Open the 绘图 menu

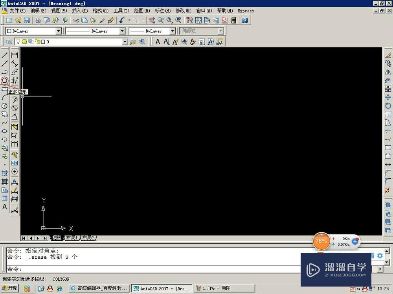[141, 11]
